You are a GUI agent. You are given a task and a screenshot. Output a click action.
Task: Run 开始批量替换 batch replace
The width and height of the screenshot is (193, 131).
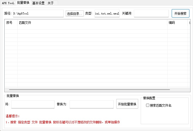click(x=127, y=104)
